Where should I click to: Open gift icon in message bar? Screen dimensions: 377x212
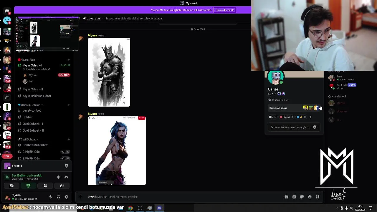pos(286,197)
